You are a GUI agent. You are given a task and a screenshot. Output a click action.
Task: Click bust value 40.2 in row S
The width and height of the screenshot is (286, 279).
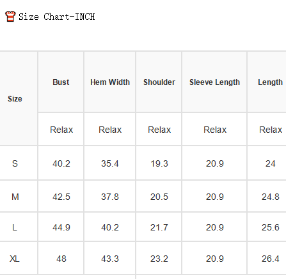point(61,163)
